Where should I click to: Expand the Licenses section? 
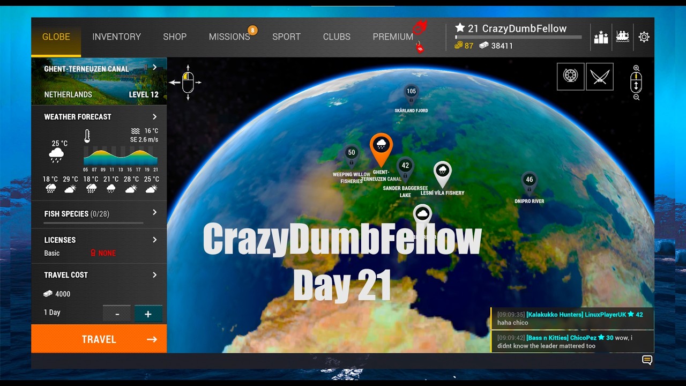click(x=154, y=240)
